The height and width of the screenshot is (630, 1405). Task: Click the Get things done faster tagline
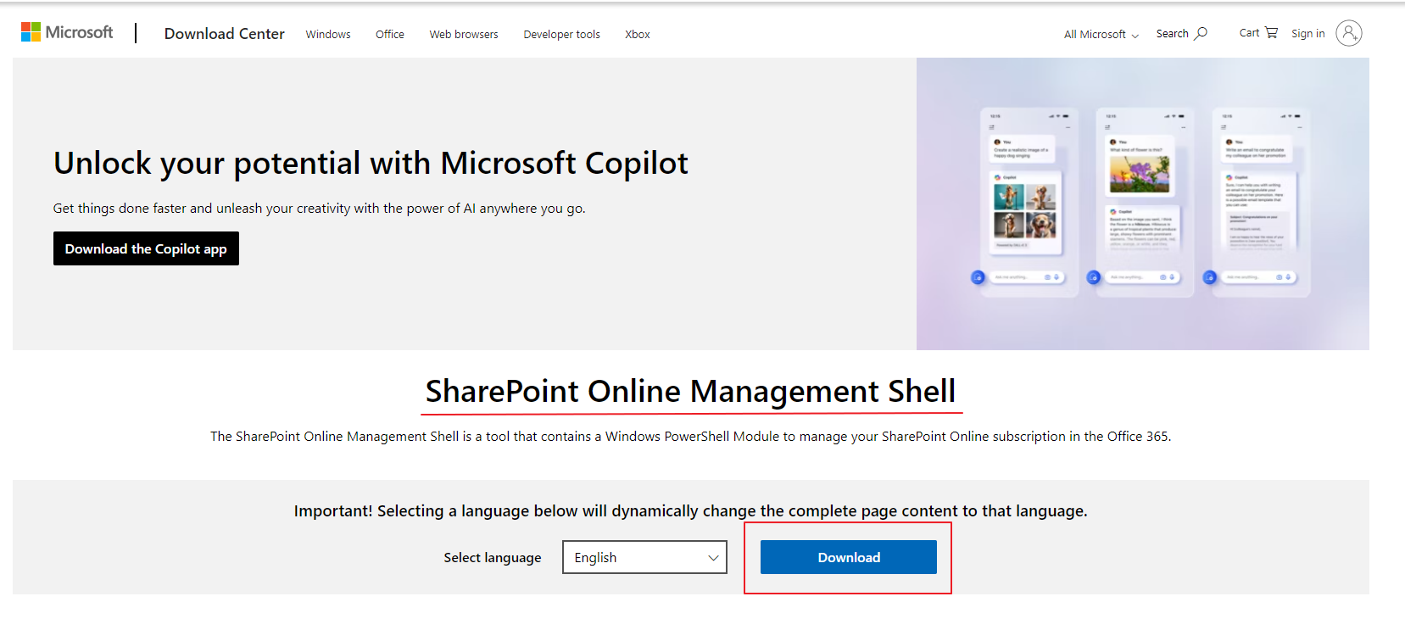[320, 209]
